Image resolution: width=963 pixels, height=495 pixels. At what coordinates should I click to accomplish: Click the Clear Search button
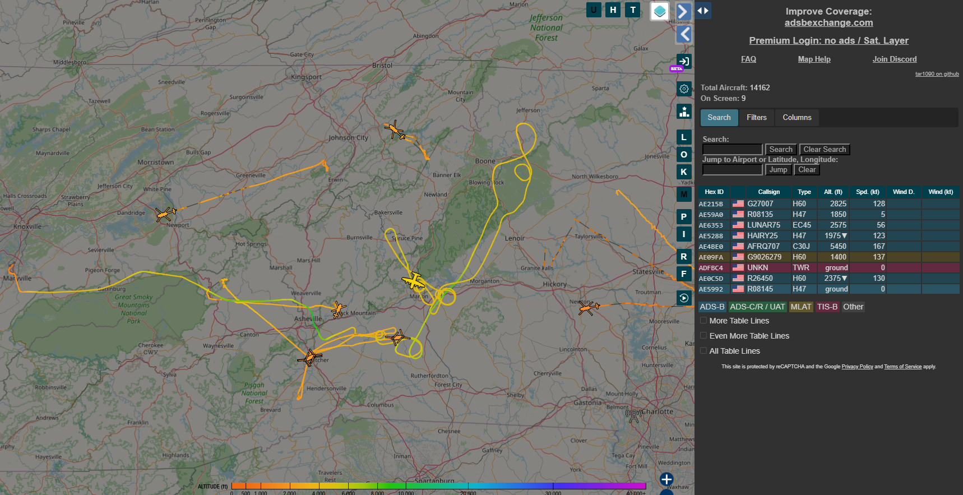825,149
